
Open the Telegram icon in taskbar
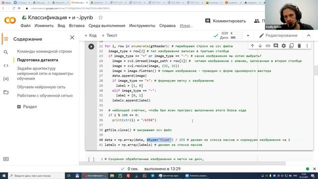pos(153,176)
